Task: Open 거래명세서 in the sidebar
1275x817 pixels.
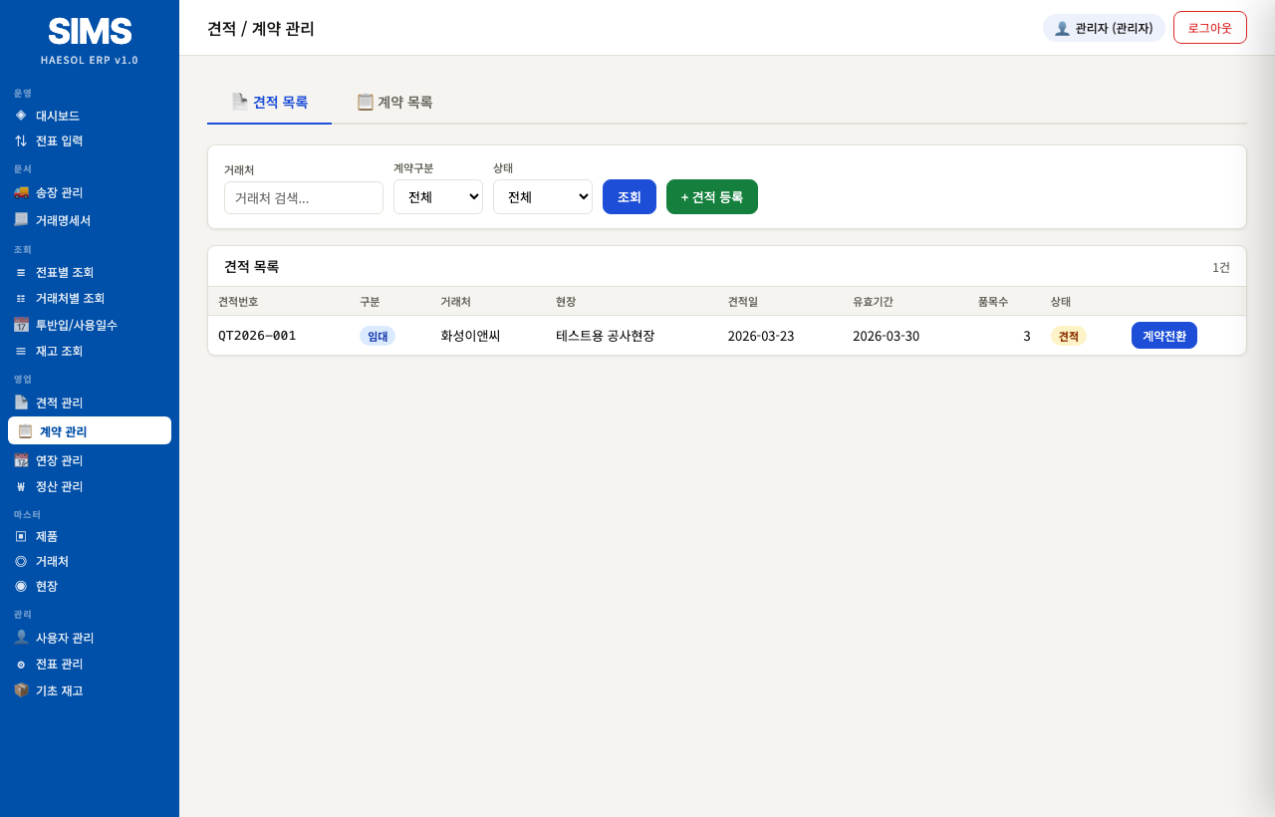Action: pyautogui.click(x=63, y=220)
